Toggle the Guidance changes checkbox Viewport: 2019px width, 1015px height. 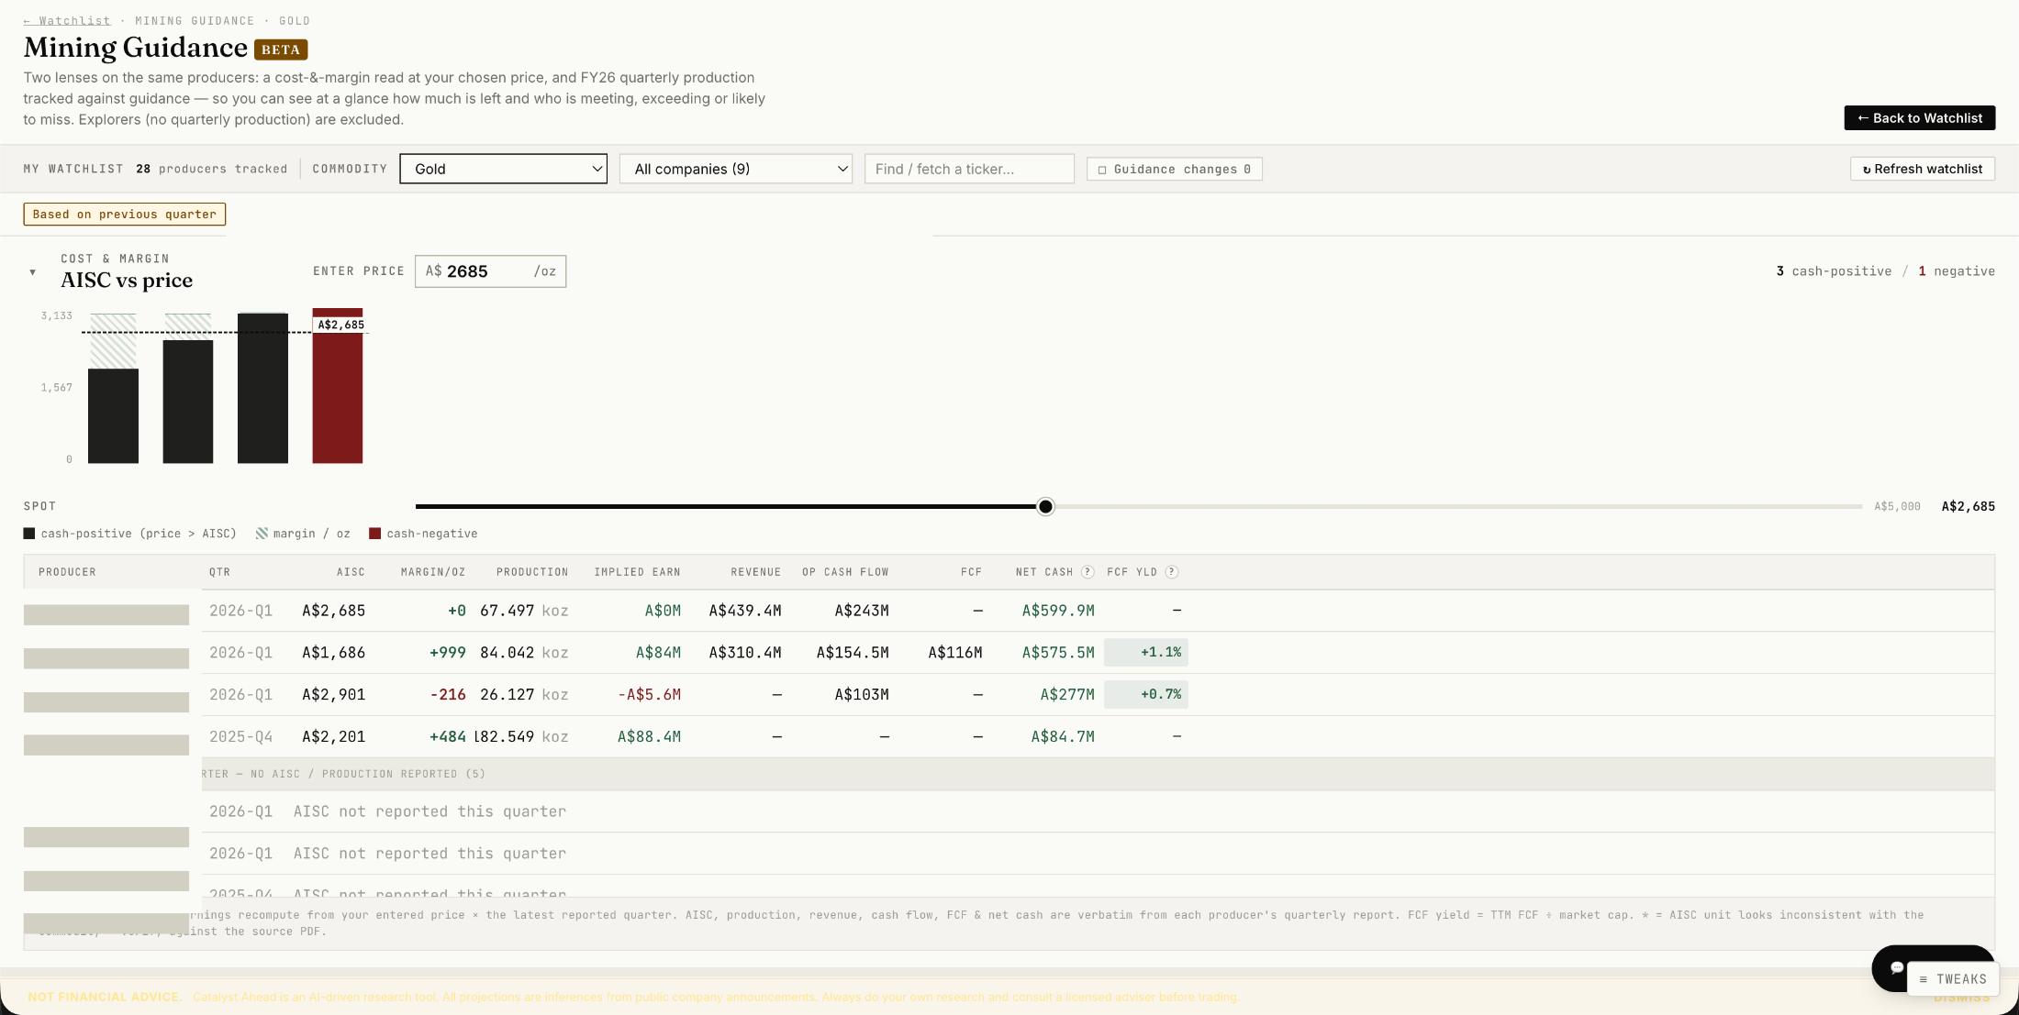tap(1103, 170)
